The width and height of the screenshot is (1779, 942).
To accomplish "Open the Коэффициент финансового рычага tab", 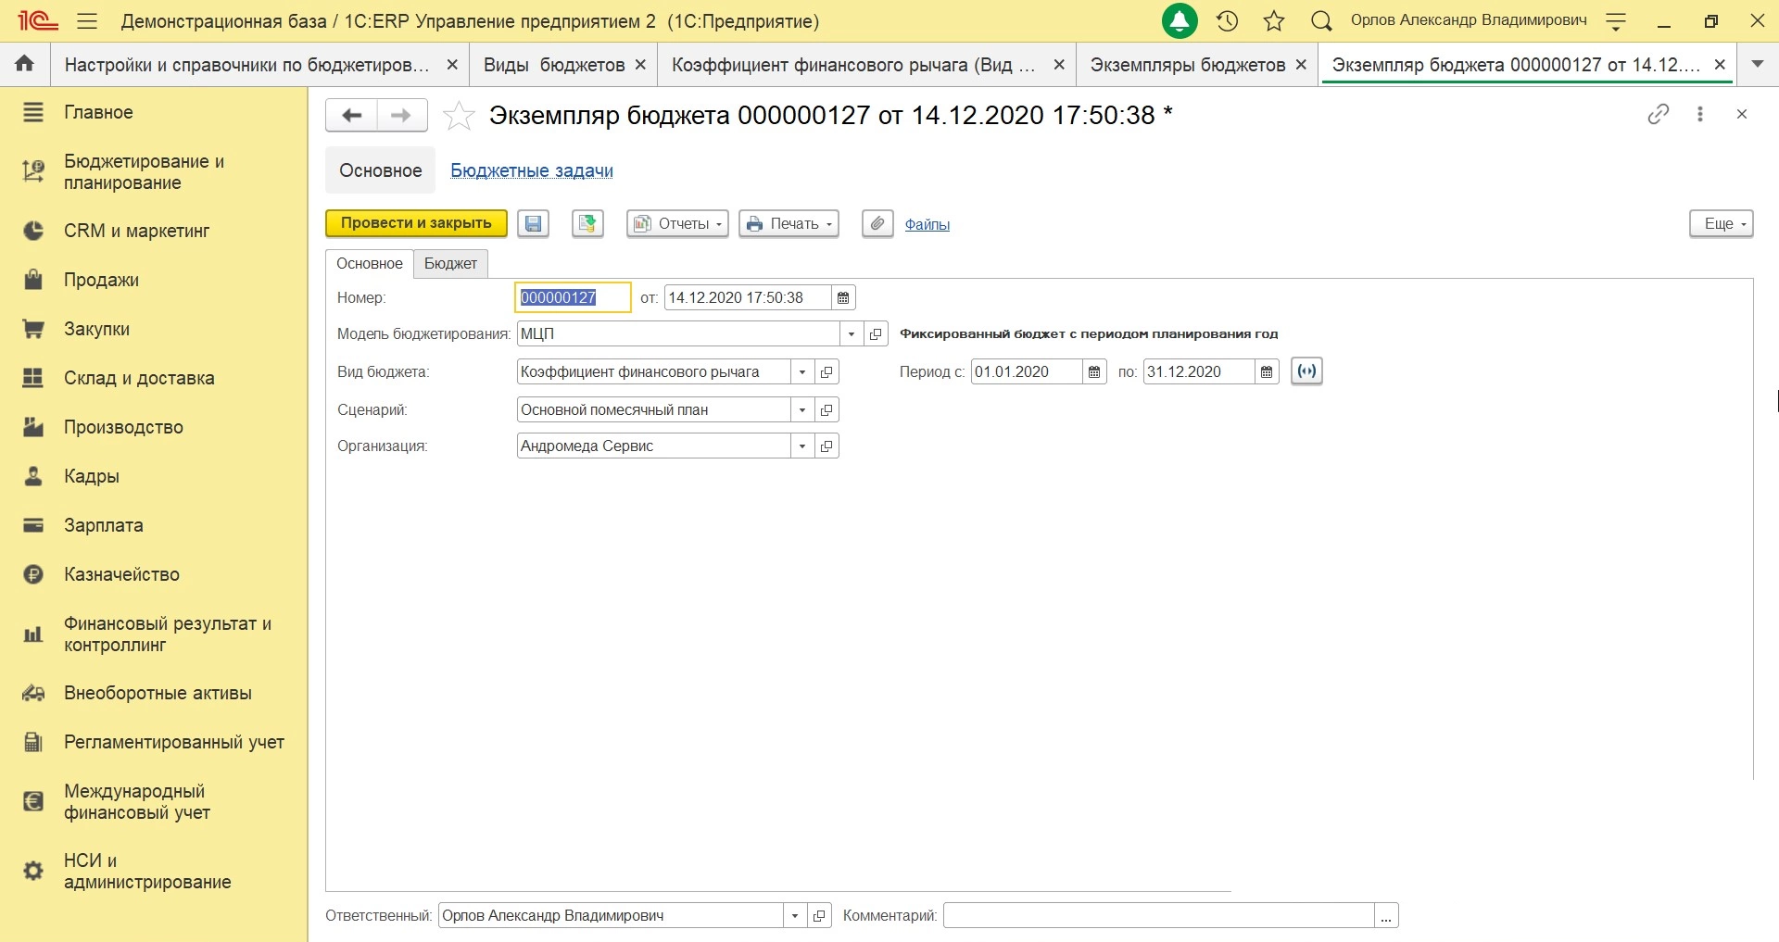I will tap(853, 65).
